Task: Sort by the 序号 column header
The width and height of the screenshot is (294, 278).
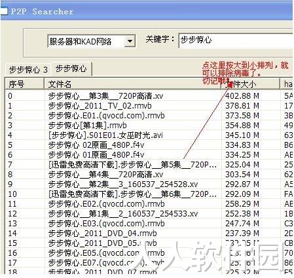Action: click(24, 84)
